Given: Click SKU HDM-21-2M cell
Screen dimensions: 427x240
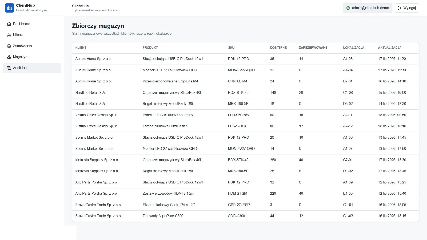Looking at the screenshot, I should (x=238, y=194).
